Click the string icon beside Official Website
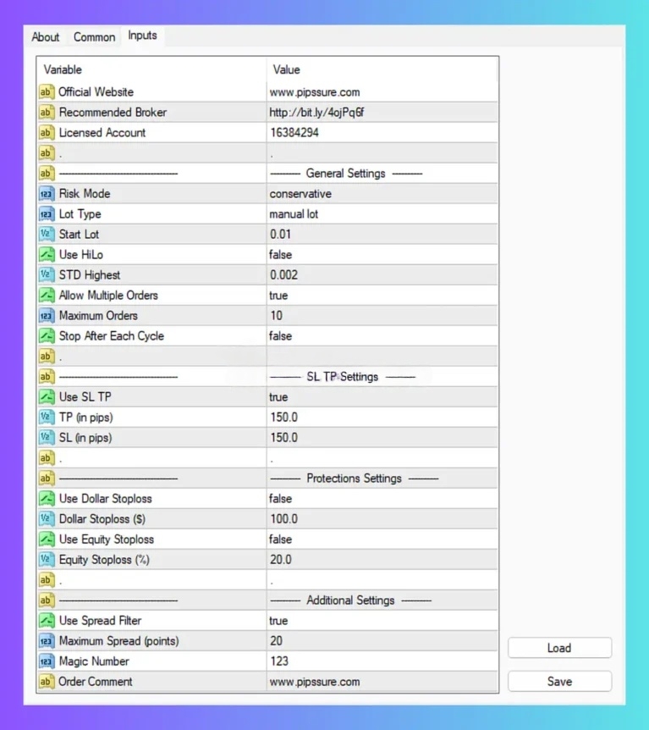This screenshot has height=730, width=649. (47, 92)
